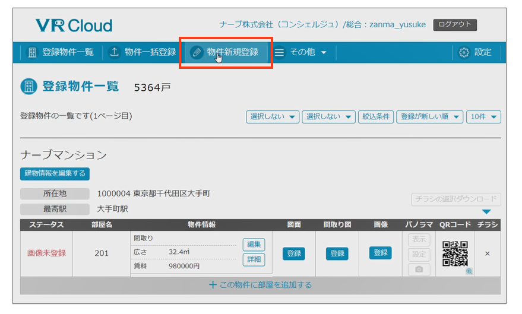522x314 pixels.
Task: Click the pencil icon for 物件新規登録
Action: coord(197,52)
